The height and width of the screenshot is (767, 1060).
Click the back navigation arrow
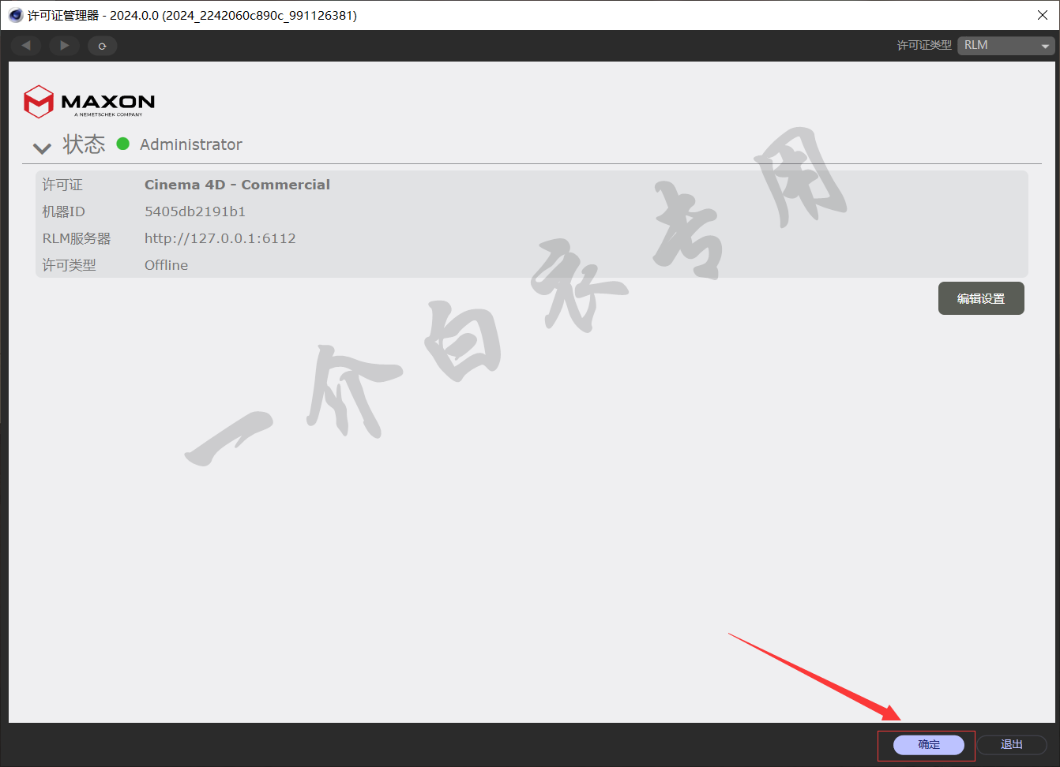tap(26, 46)
